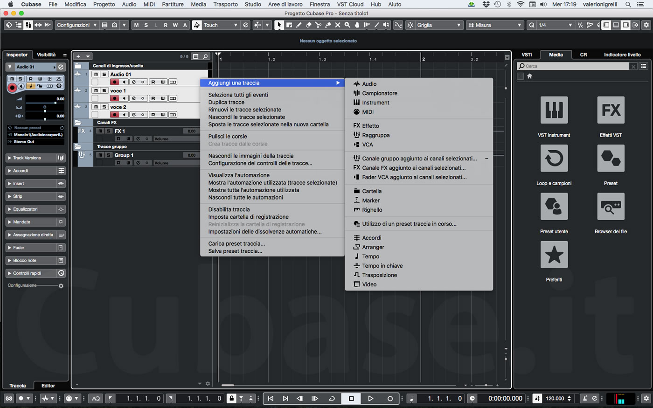Image resolution: width=653 pixels, height=408 pixels.
Task: Select the Play speaker tool
Action: (386, 25)
